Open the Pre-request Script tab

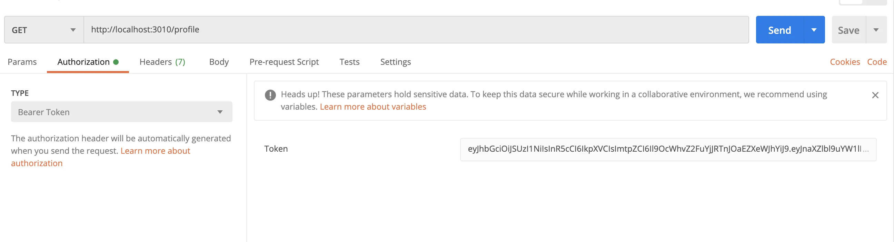(284, 62)
